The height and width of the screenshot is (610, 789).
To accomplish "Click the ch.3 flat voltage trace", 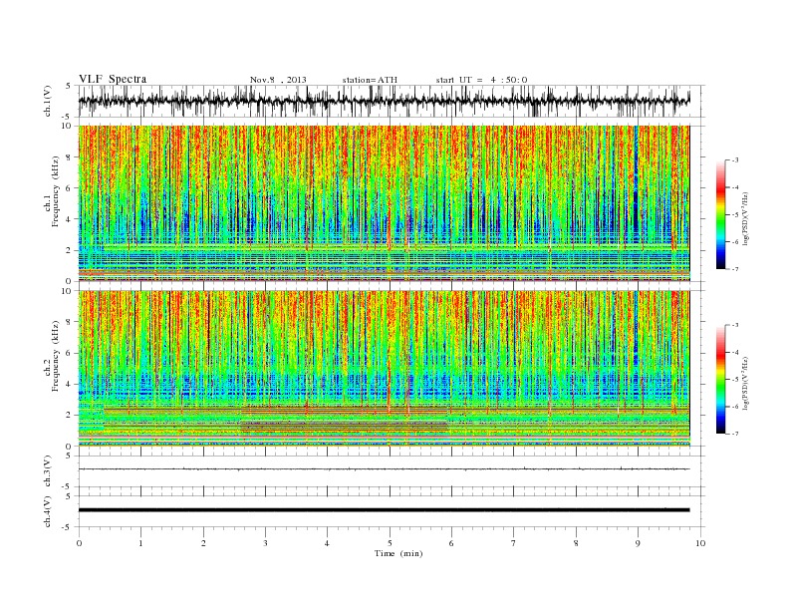I will pyautogui.click(x=384, y=469).
